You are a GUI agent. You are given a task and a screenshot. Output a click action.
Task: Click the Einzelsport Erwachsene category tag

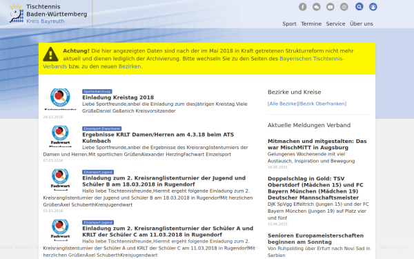click(x=101, y=128)
